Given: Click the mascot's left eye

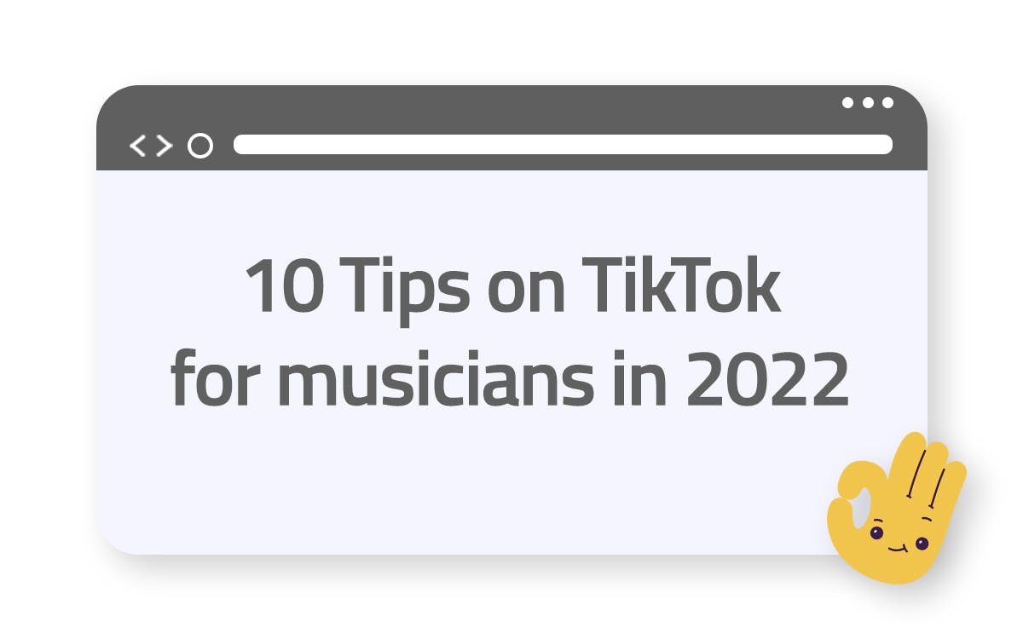Looking at the screenshot, I should point(876,533).
